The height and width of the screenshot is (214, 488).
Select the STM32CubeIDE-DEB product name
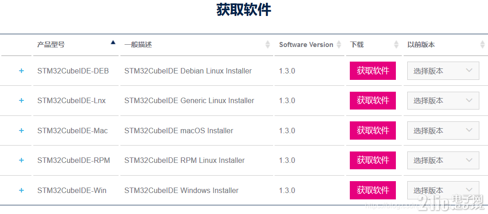click(x=73, y=71)
